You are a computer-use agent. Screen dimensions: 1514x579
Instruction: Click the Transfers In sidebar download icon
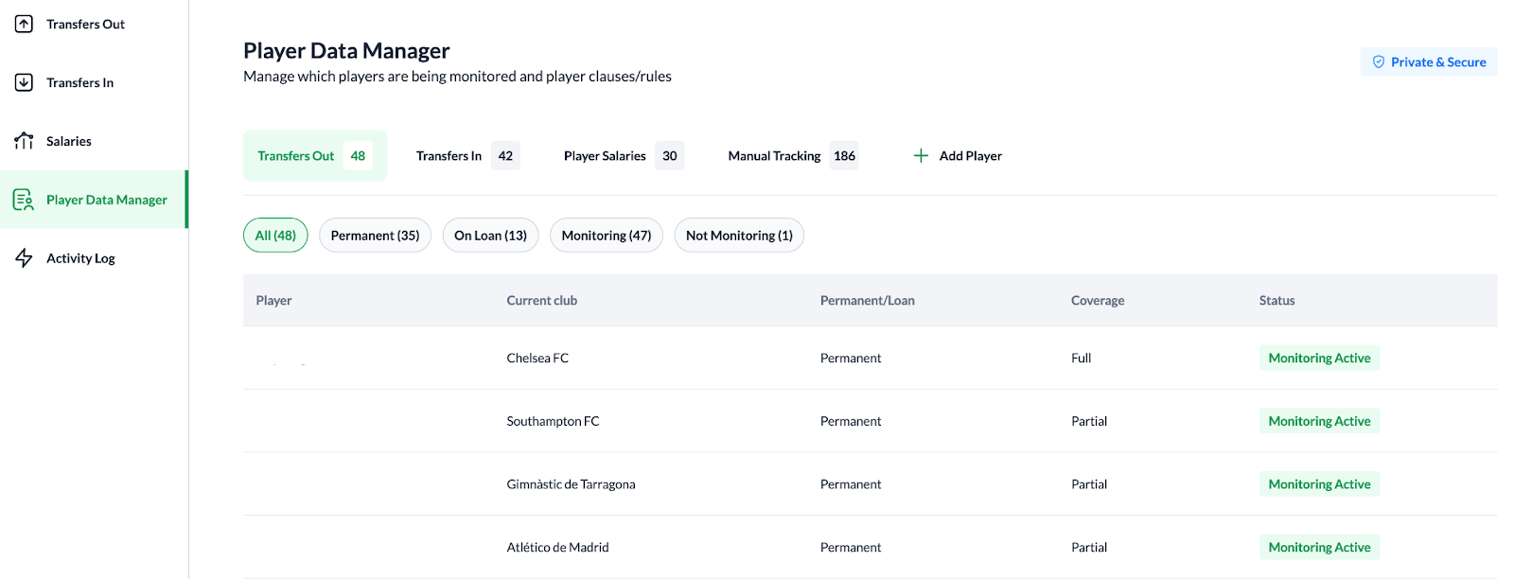click(x=24, y=83)
